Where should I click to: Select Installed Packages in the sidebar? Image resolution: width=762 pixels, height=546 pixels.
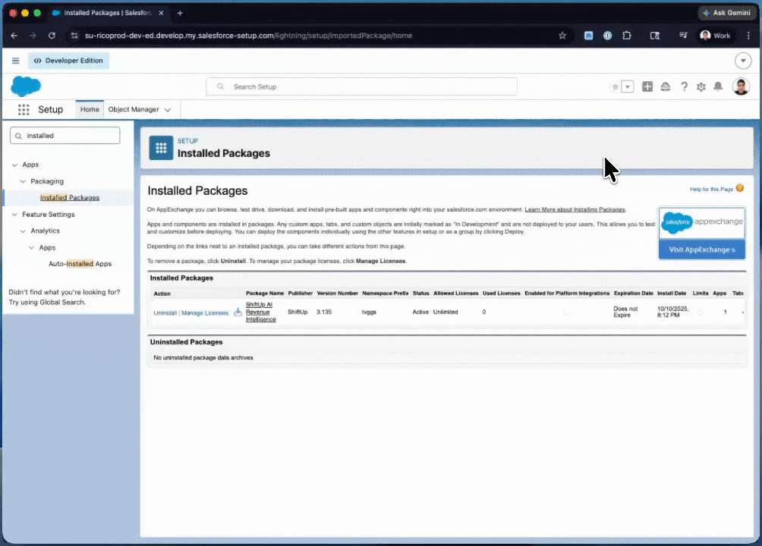coord(70,198)
